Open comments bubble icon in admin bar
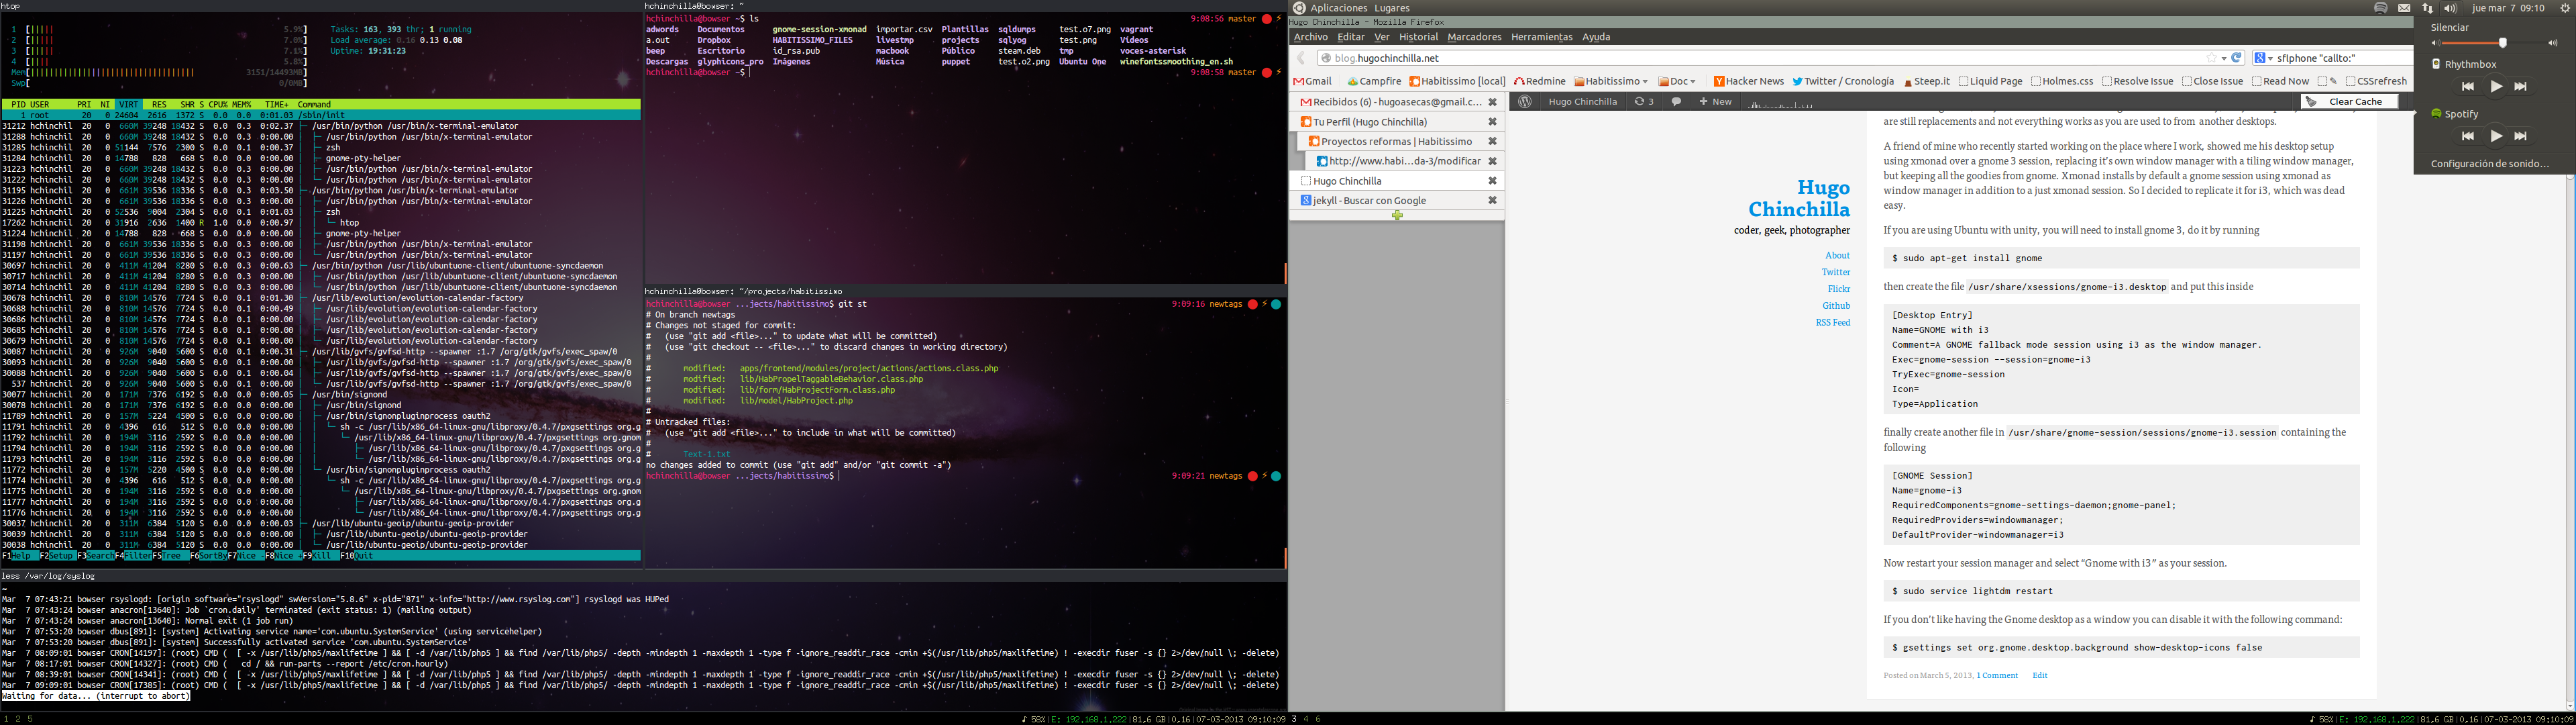Image resolution: width=2576 pixels, height=725 pixels. pyautogui.click(x=1676, y=102)
